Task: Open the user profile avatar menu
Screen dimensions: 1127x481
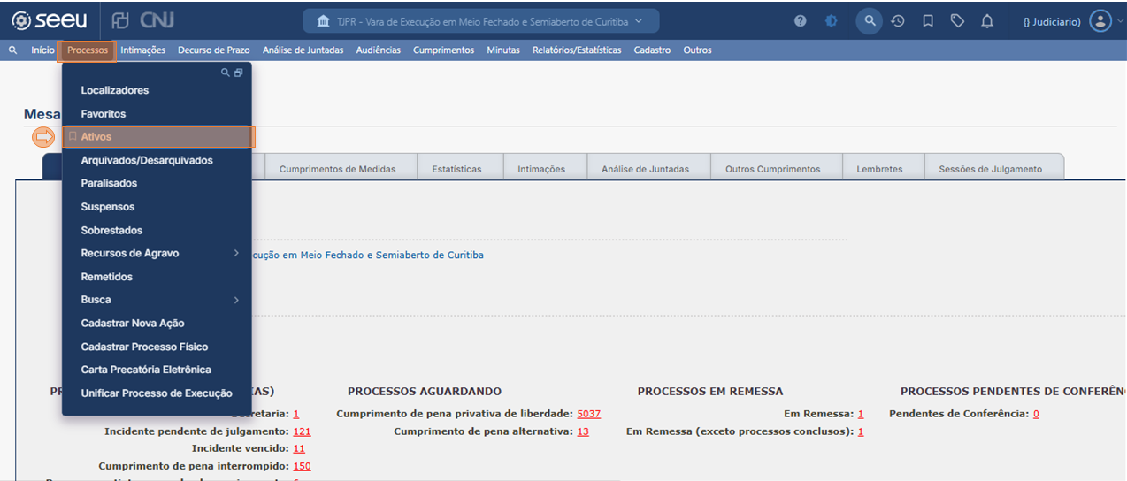Action: pyautogui.click(x=1100, y=21)
